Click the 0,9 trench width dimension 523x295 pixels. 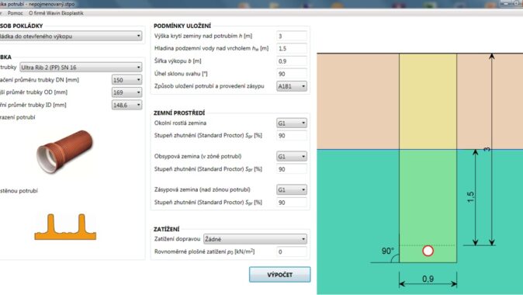pyautogui.click(x=428, y=279)
